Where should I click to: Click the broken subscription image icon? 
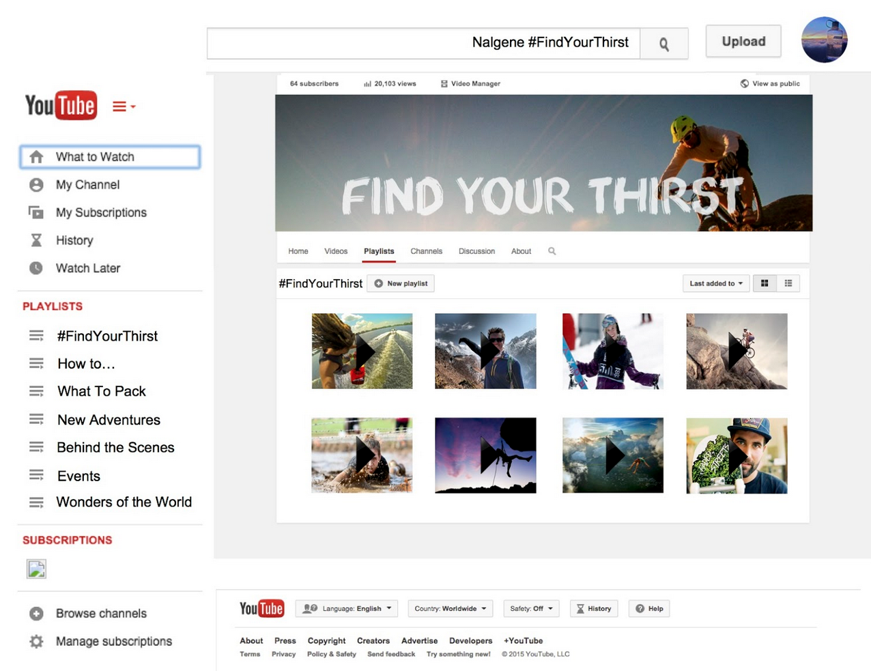[36, 569]
